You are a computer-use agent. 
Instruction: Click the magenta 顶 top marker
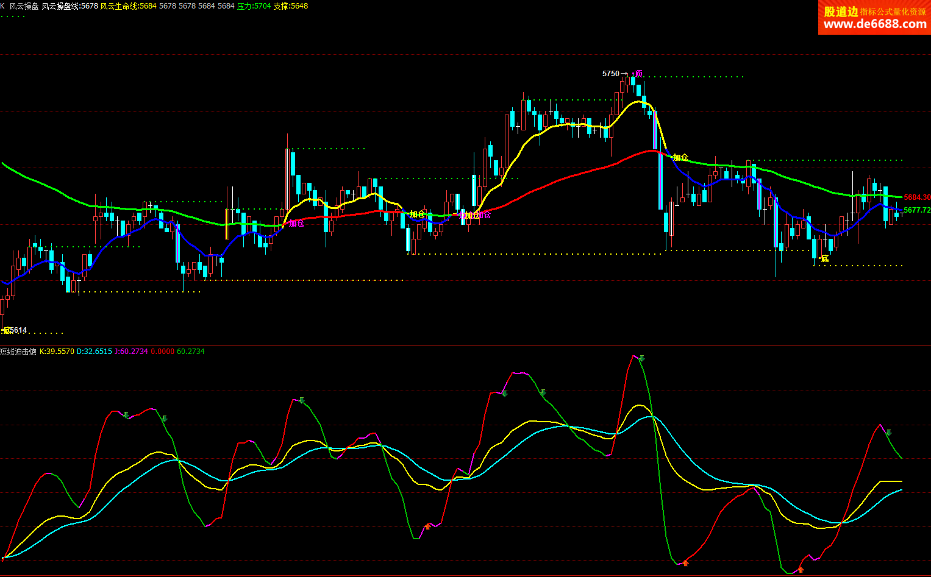[x=638, y=74]
